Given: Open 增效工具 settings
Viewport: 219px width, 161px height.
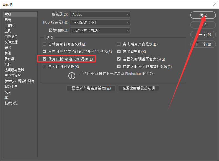Looking at the screenshot, I should pos(20,86).
